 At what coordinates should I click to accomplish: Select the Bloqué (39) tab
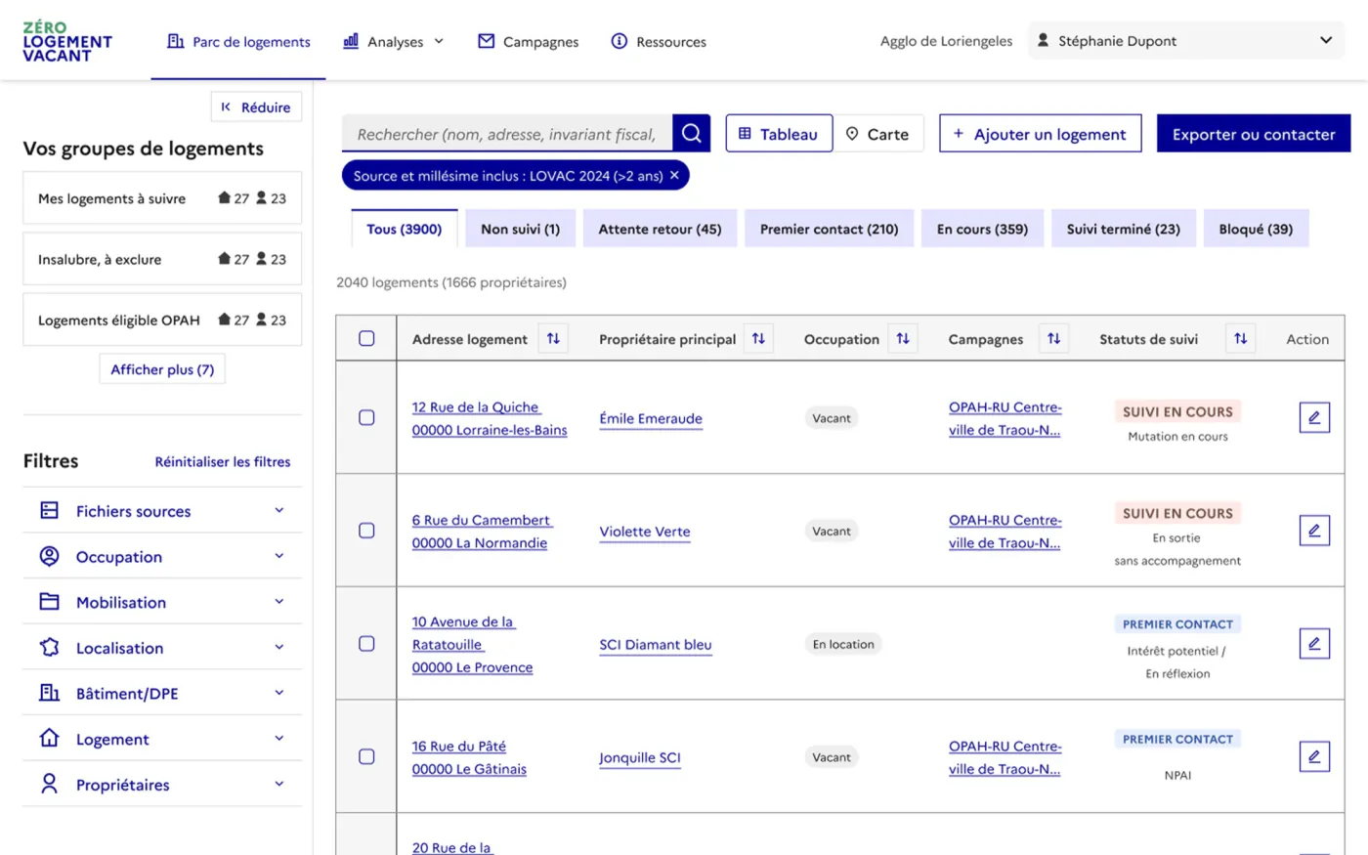(1256, 229)
